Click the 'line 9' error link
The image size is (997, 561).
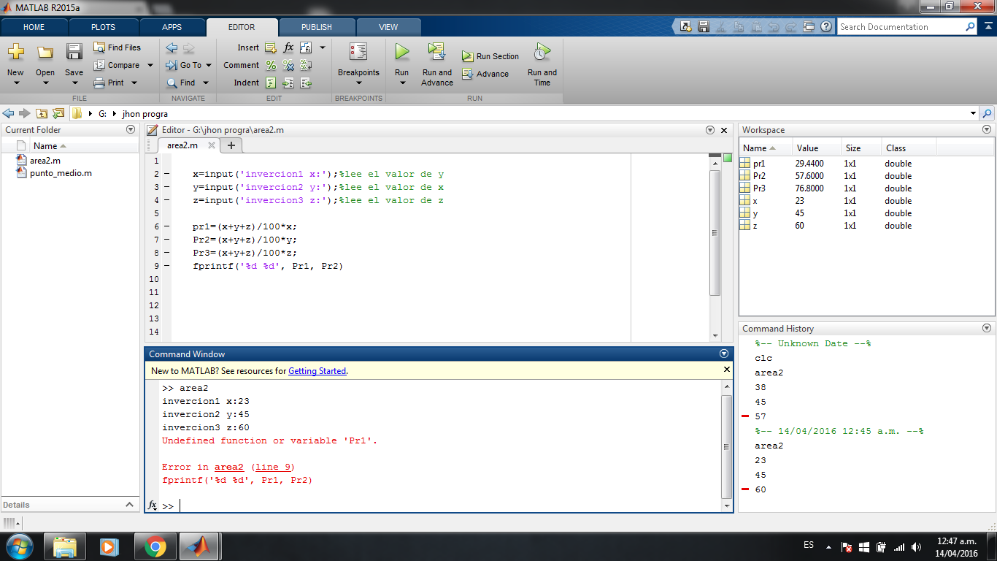tap(273, 467)
